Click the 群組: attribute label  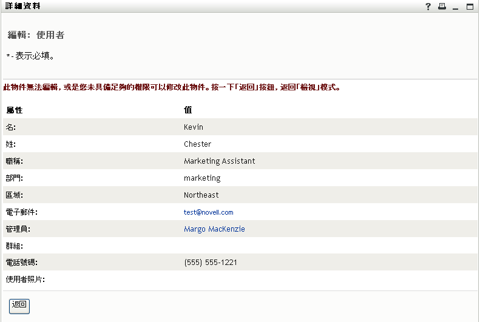pos(15,246)
